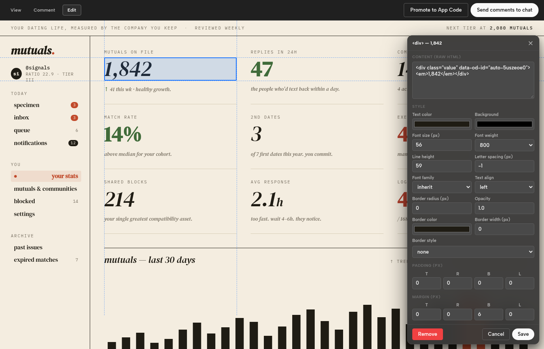The image size is (544, 349).
Task: Cancel the element edits
Action: (x=496, y=334)
